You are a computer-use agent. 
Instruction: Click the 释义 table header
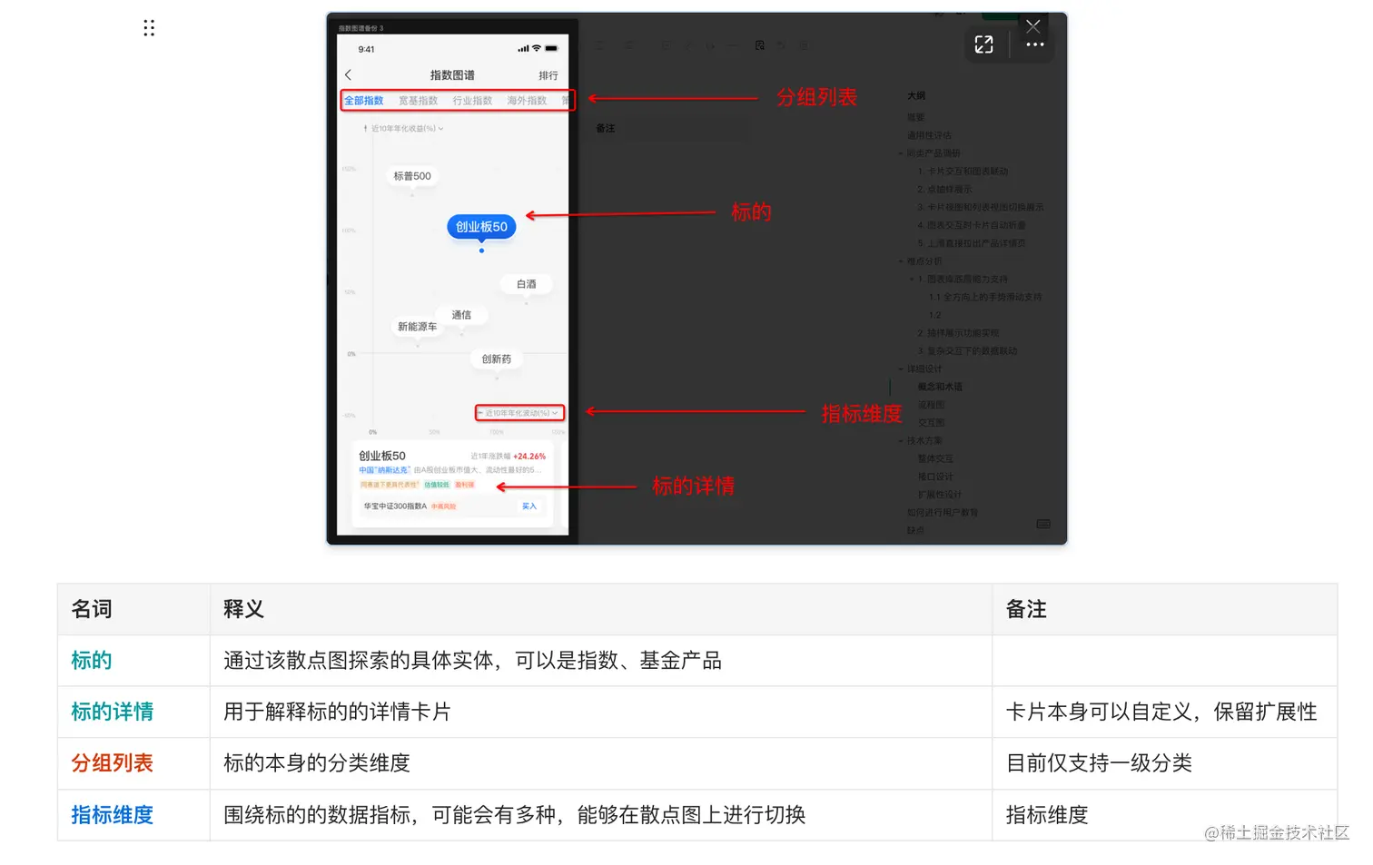coord(243,609)
